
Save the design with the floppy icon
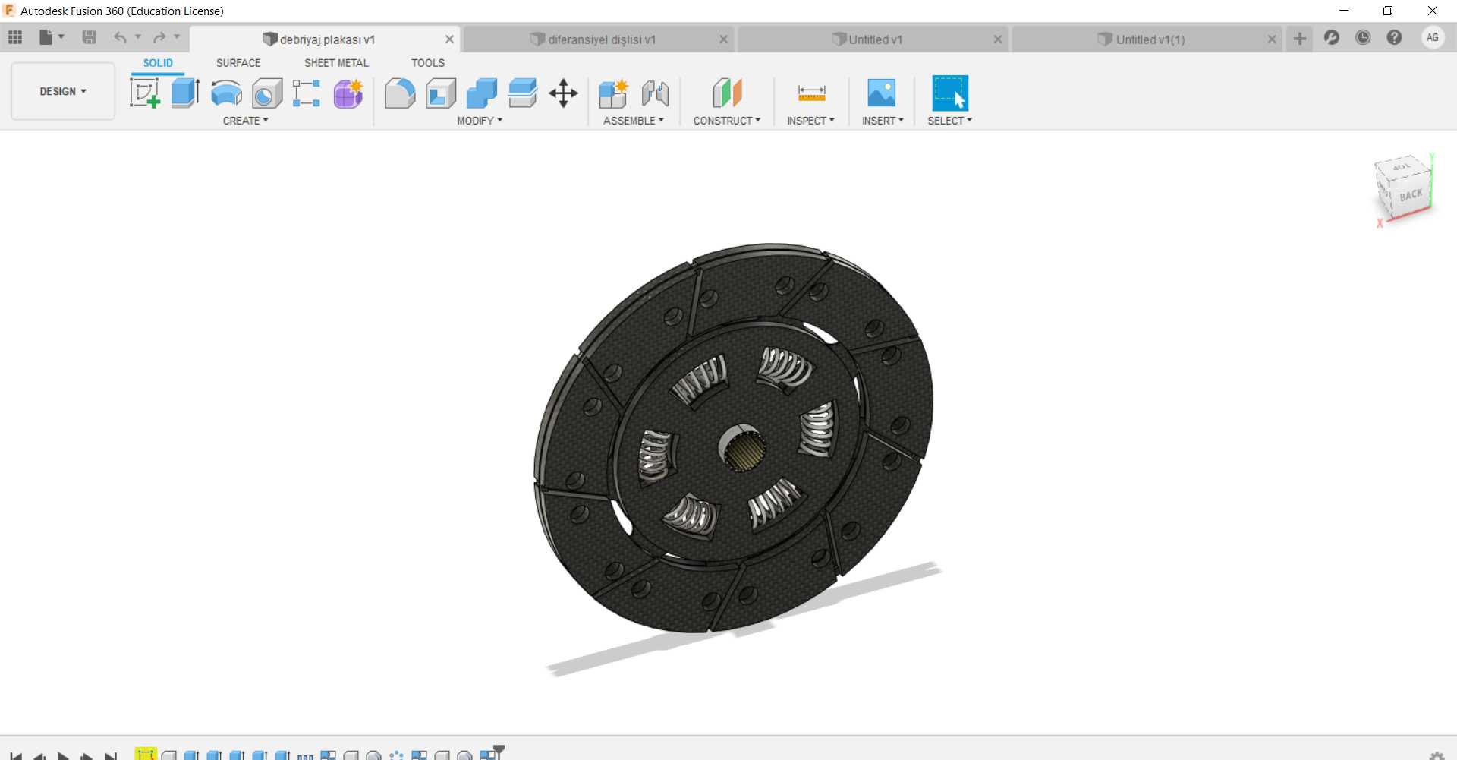coord(89,37)
